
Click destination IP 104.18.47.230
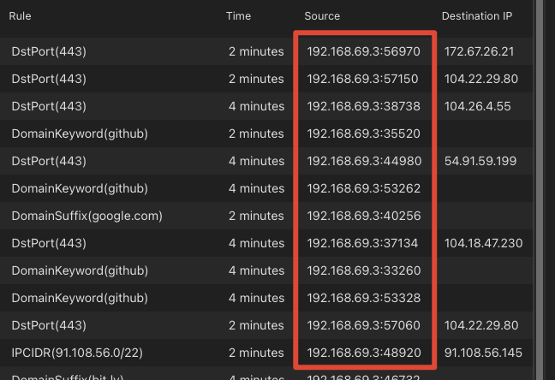click(484, 243)
